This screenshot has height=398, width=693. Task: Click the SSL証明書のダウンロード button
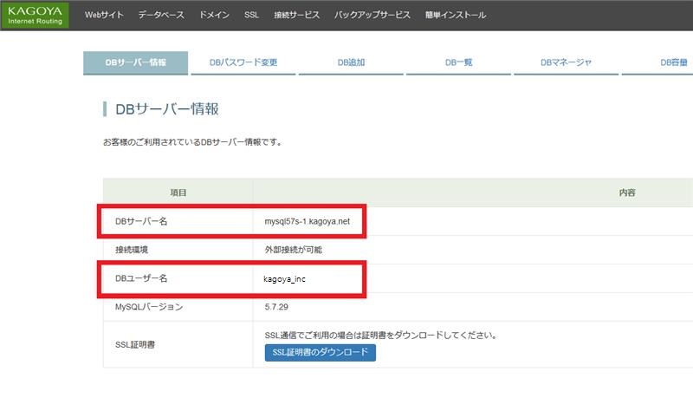(320, 353)
